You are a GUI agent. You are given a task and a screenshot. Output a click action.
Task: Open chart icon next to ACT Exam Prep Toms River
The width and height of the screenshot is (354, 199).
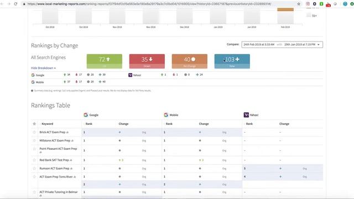[x=75, y=177]
